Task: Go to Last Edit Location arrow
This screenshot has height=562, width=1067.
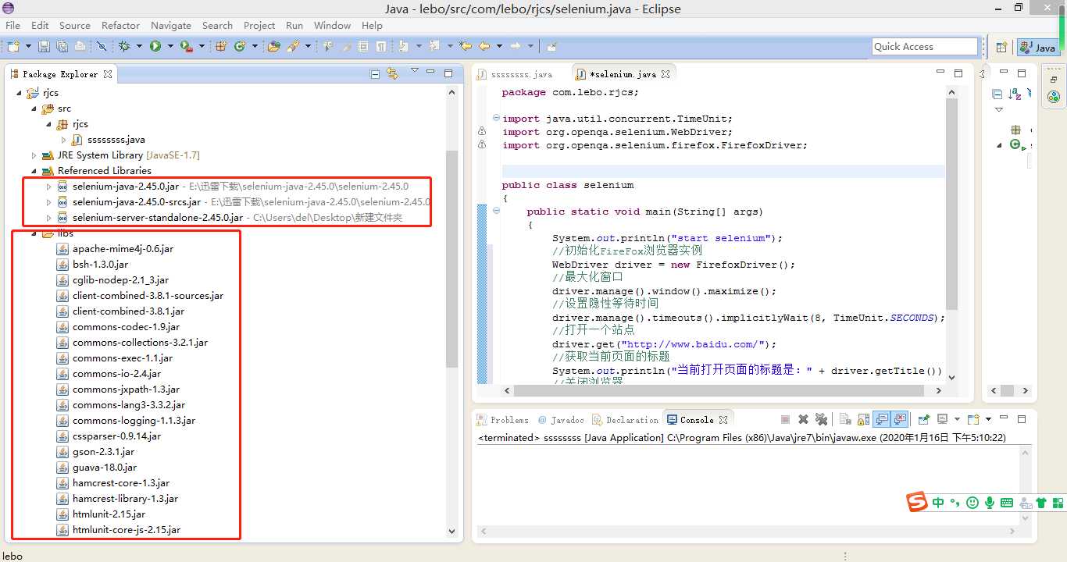Action: coord(466,47)
